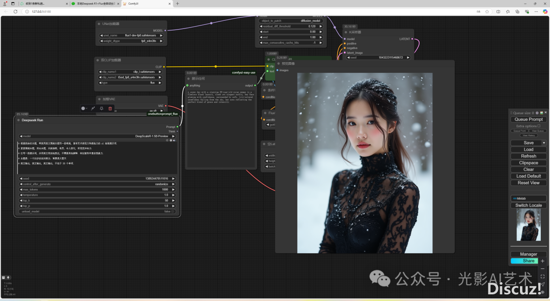Grab the queue panel drag handle

[511, 113]
